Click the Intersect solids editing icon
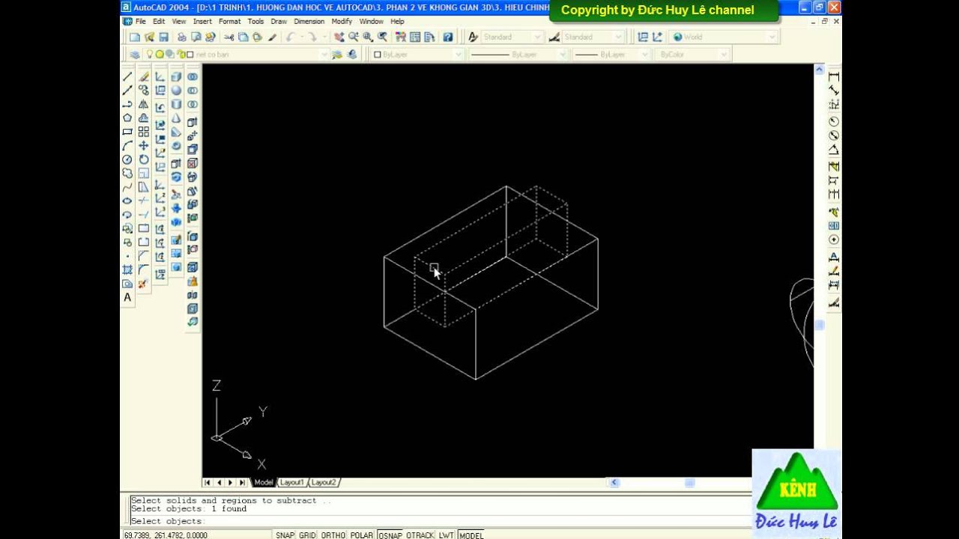The height and width of the screenshot is (539, 959). pyautogui.click(x=193, y=104)
